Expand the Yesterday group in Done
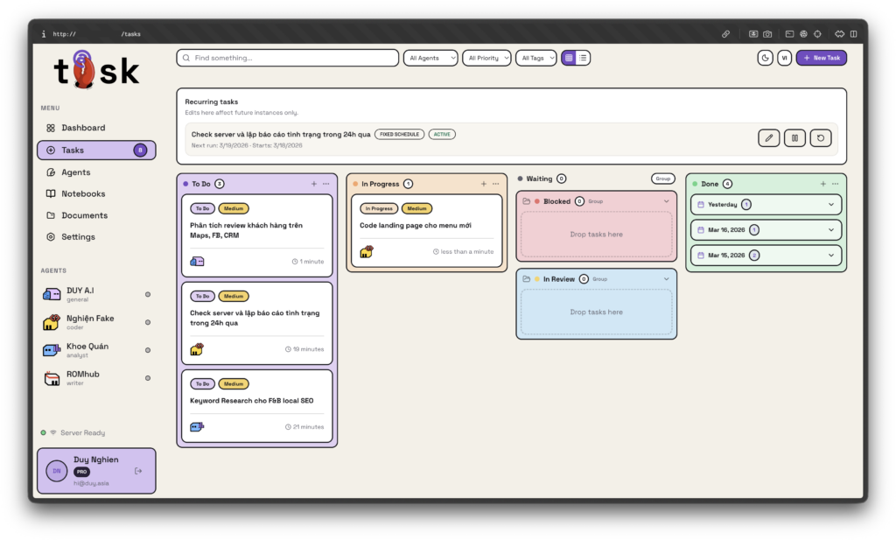This screenshot has height=540, width=896. (x=830, y=205)
